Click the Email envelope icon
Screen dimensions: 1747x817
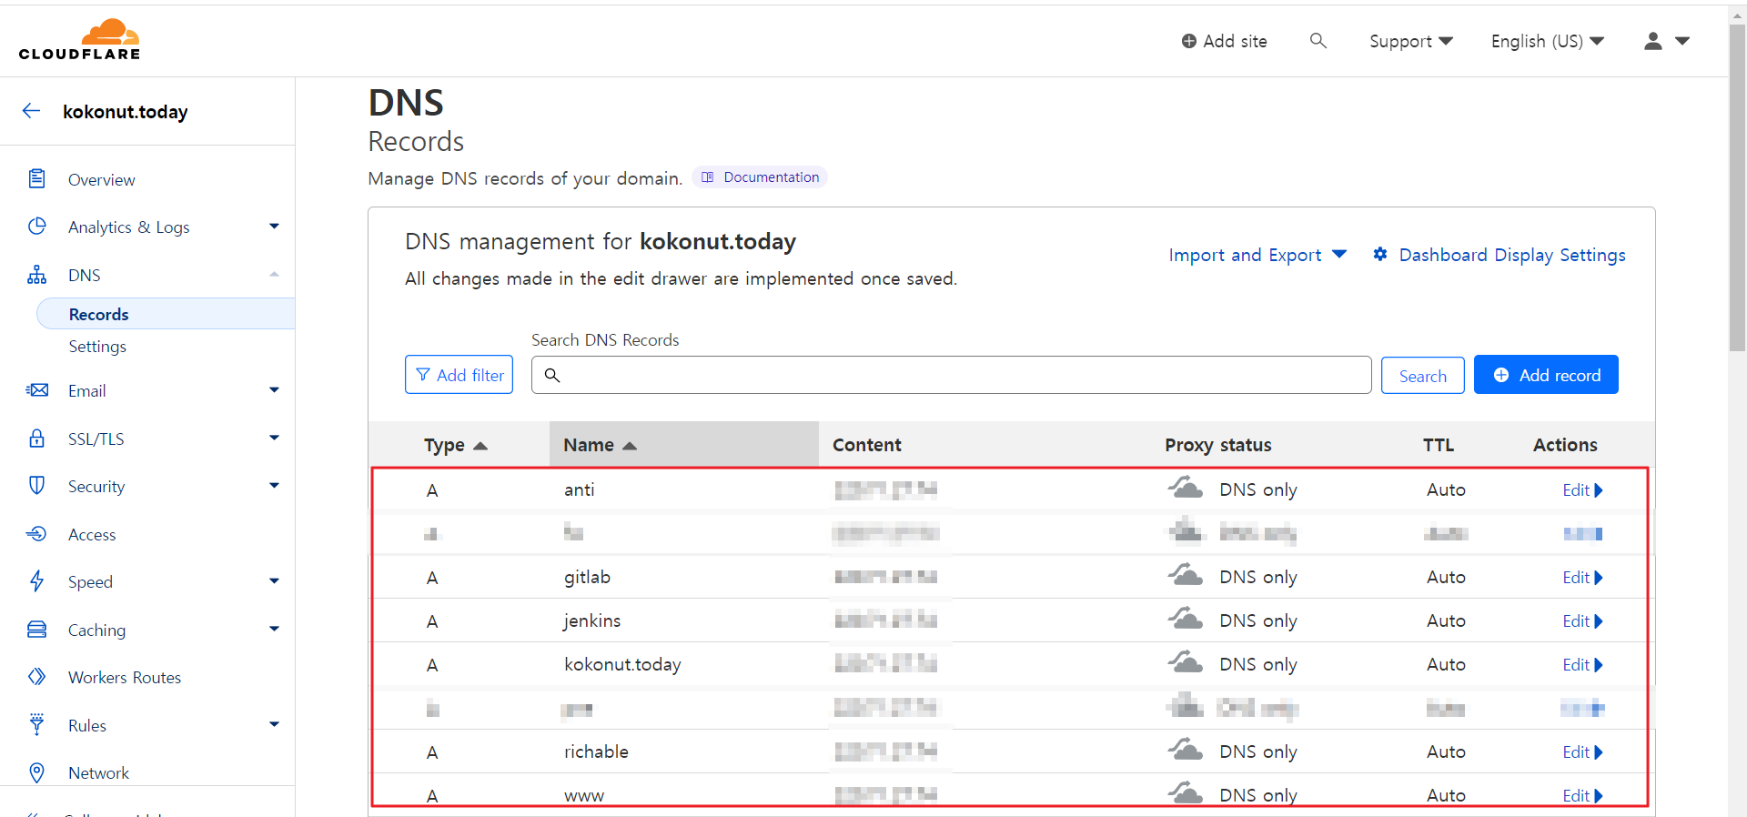click(x=36, y=390)
